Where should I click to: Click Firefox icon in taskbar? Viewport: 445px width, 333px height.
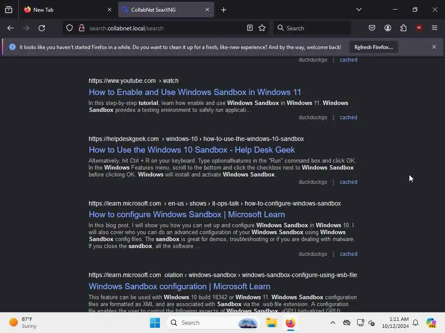click(x=290, y=323)
